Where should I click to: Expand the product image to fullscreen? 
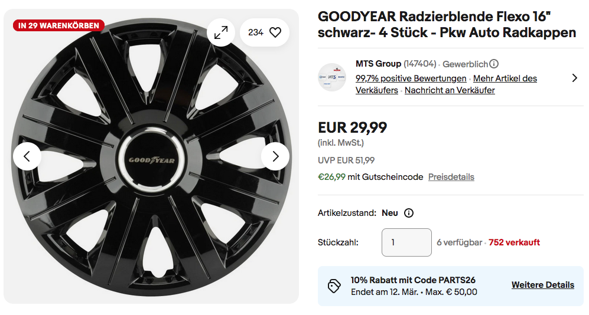coord(221,32)
